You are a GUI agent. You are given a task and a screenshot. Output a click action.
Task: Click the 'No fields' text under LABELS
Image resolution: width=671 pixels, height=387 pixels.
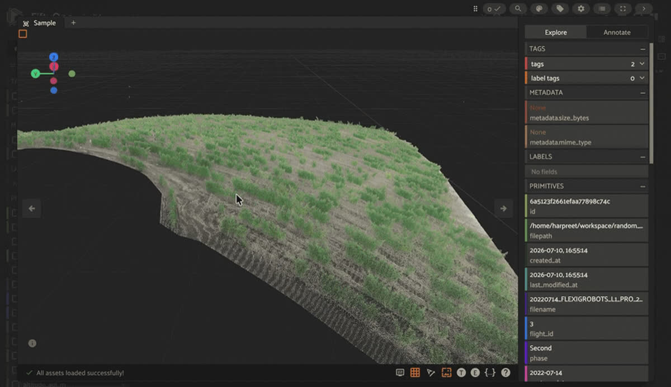pos(544,172)
